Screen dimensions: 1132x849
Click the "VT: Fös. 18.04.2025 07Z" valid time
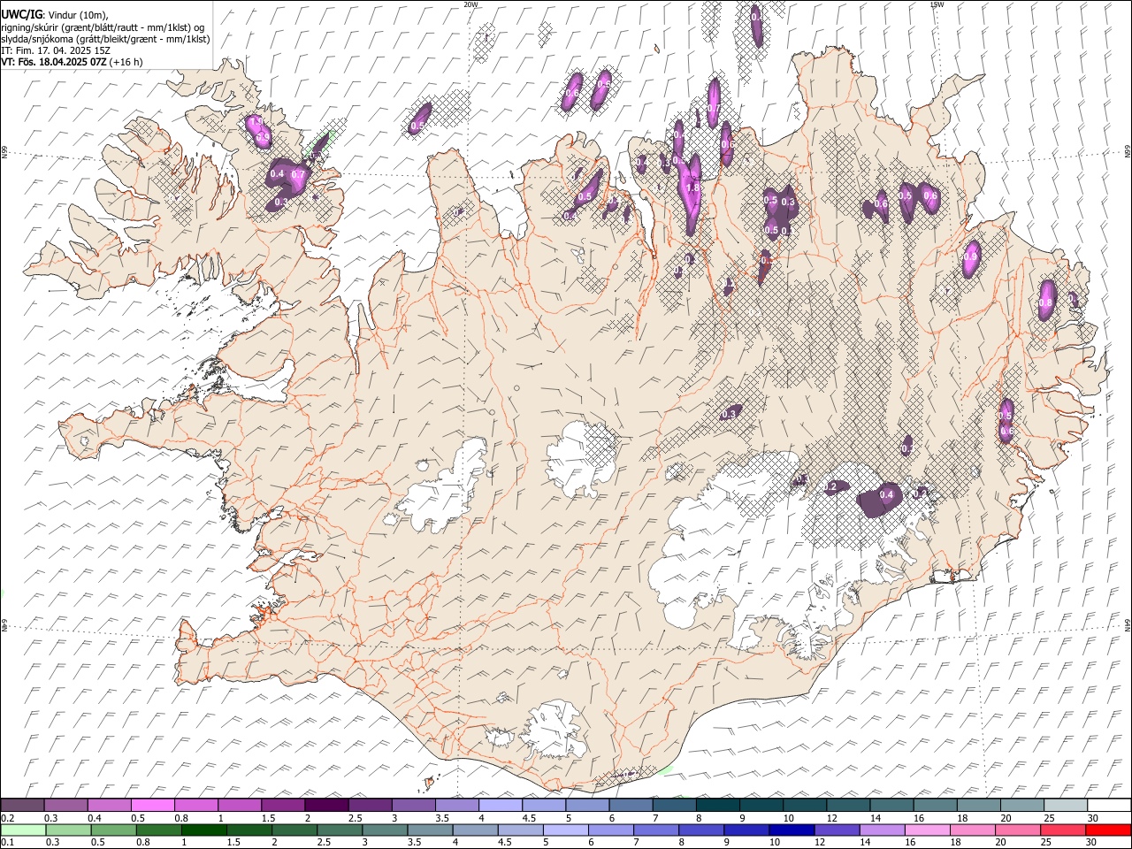54,62
